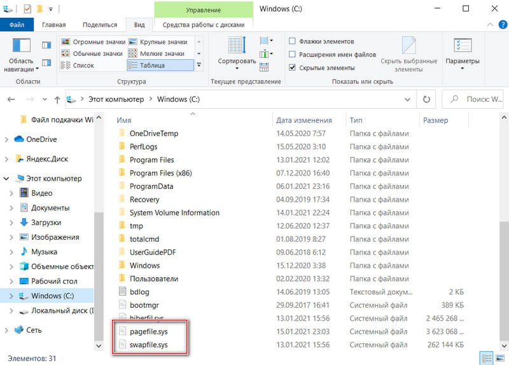
Task: Select swapfile.sys file
Action: (149, 345)
